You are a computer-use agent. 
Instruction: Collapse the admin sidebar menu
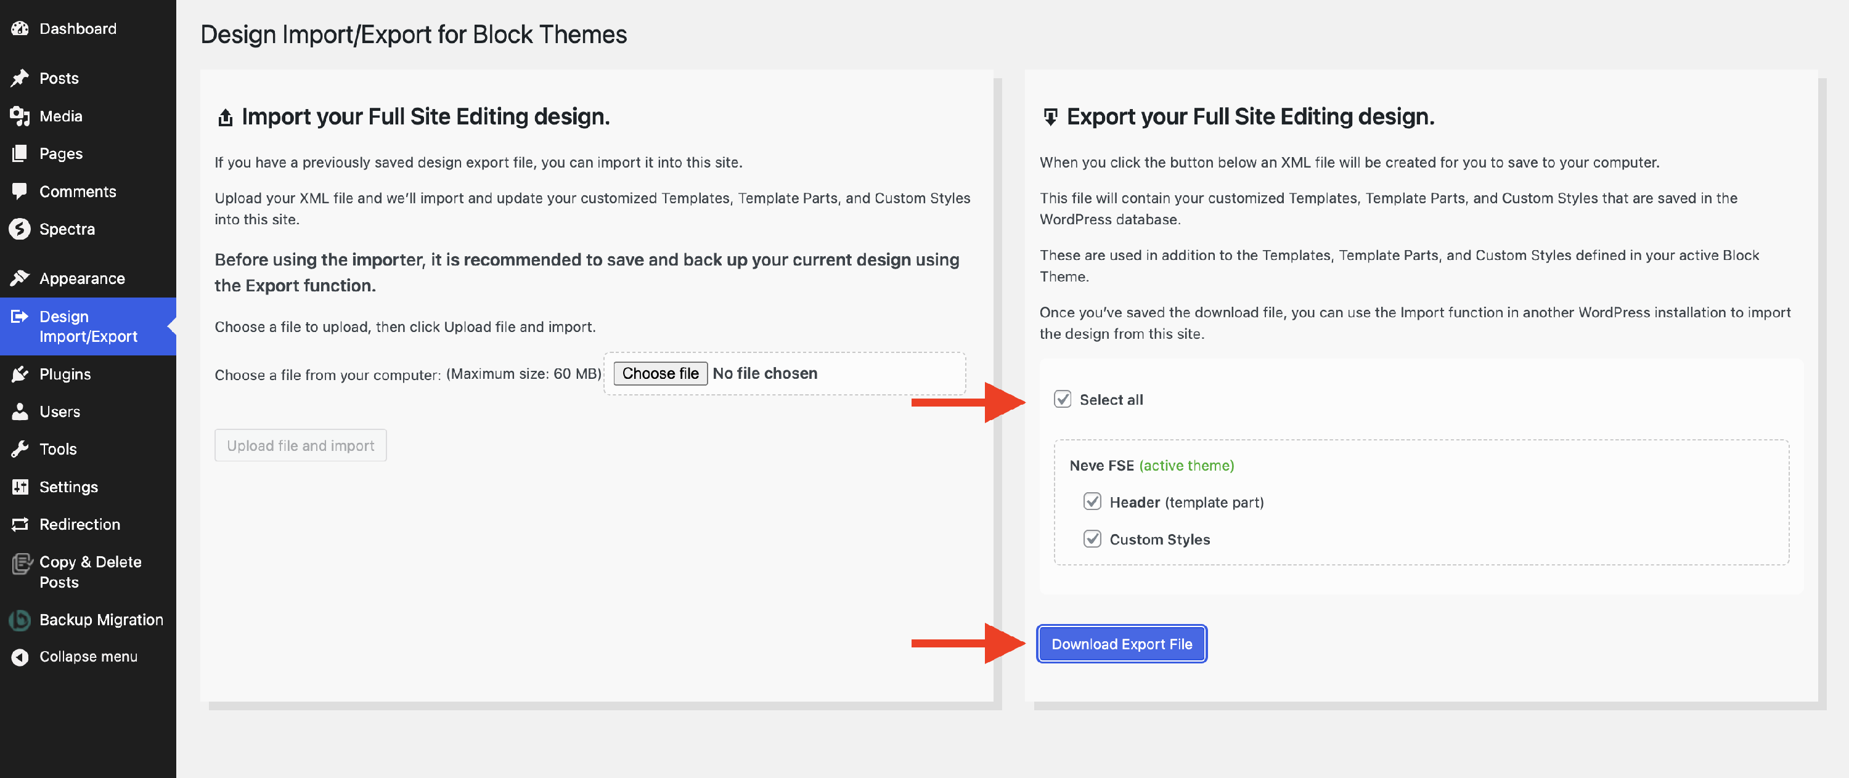pos(88,657)
